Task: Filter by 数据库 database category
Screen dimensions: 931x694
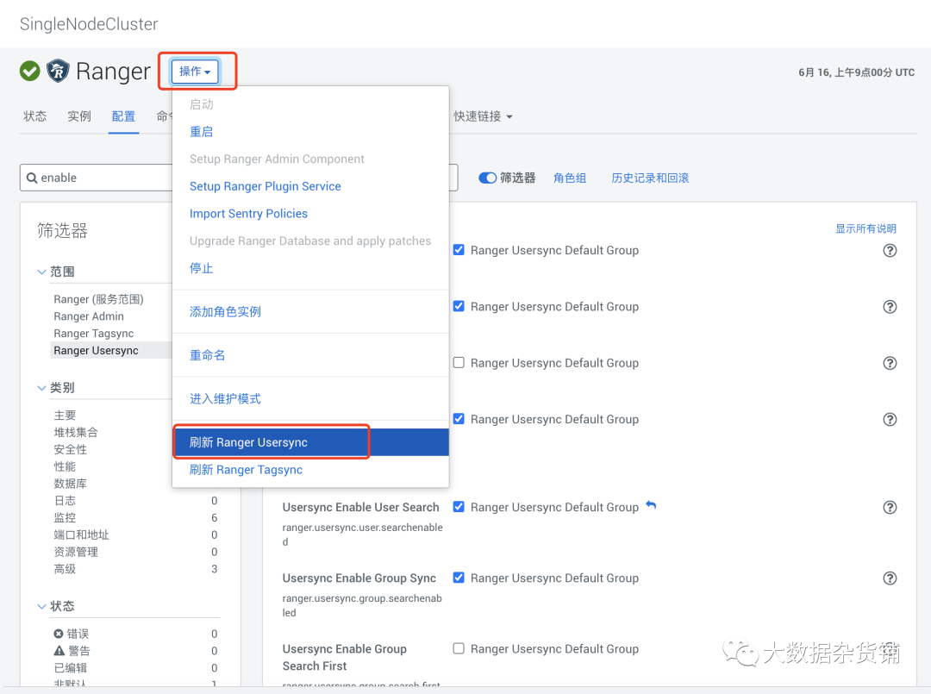Action: (x=70, y=484)
